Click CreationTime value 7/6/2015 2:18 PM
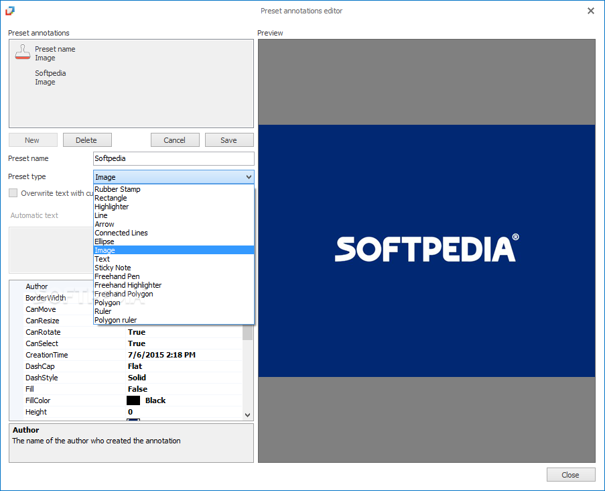605x491 pixels. [x=161, y=355]
